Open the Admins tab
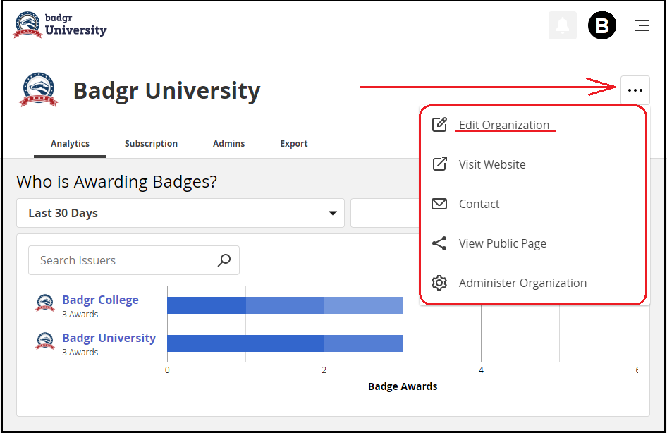 pyautogui.click(x=228, y=143)
